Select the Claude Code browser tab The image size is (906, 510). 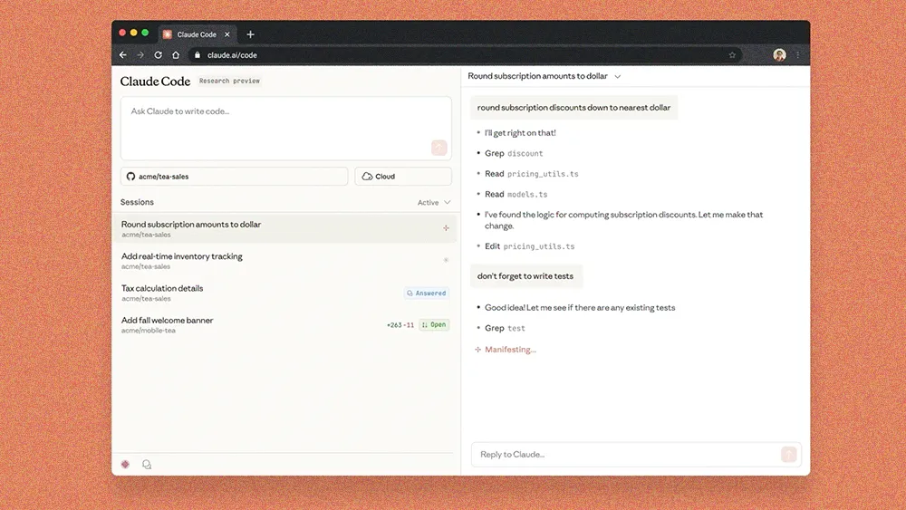(x=197, y=34)
